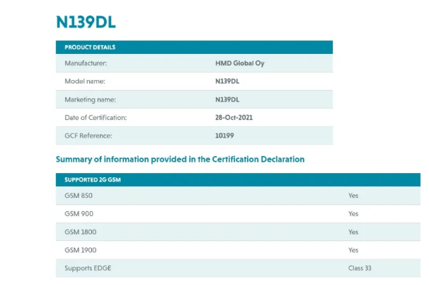Screen dimensions: 429x285
Task: Select N139DL value in Marketing name row
Action: click(227, 99)
